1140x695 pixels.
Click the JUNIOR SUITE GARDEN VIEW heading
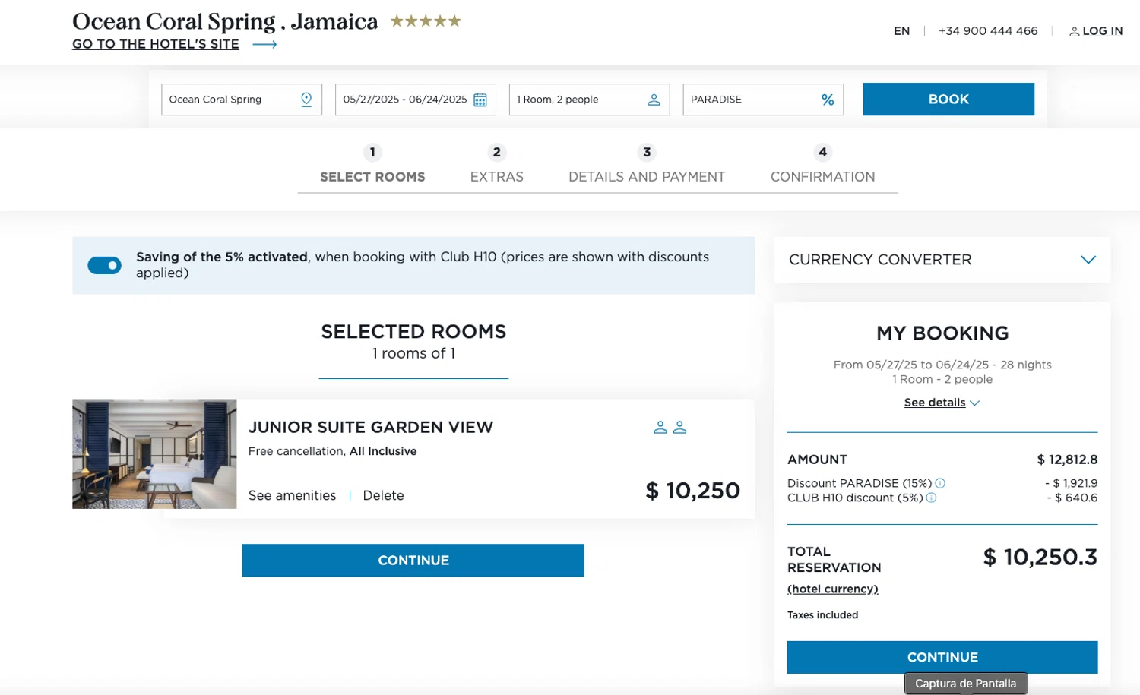coord(371,427)
